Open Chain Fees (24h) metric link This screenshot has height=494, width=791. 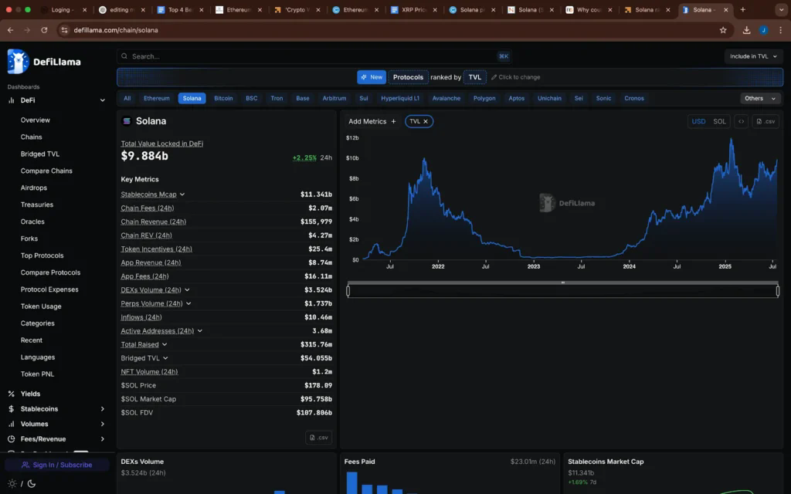pos(148,208)
